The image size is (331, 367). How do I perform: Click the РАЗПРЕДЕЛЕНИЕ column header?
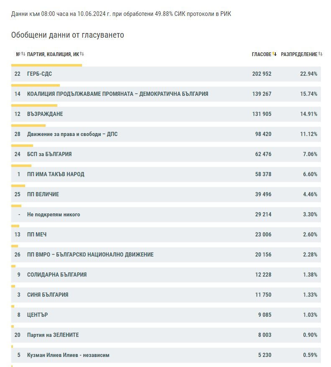point(299,54)
